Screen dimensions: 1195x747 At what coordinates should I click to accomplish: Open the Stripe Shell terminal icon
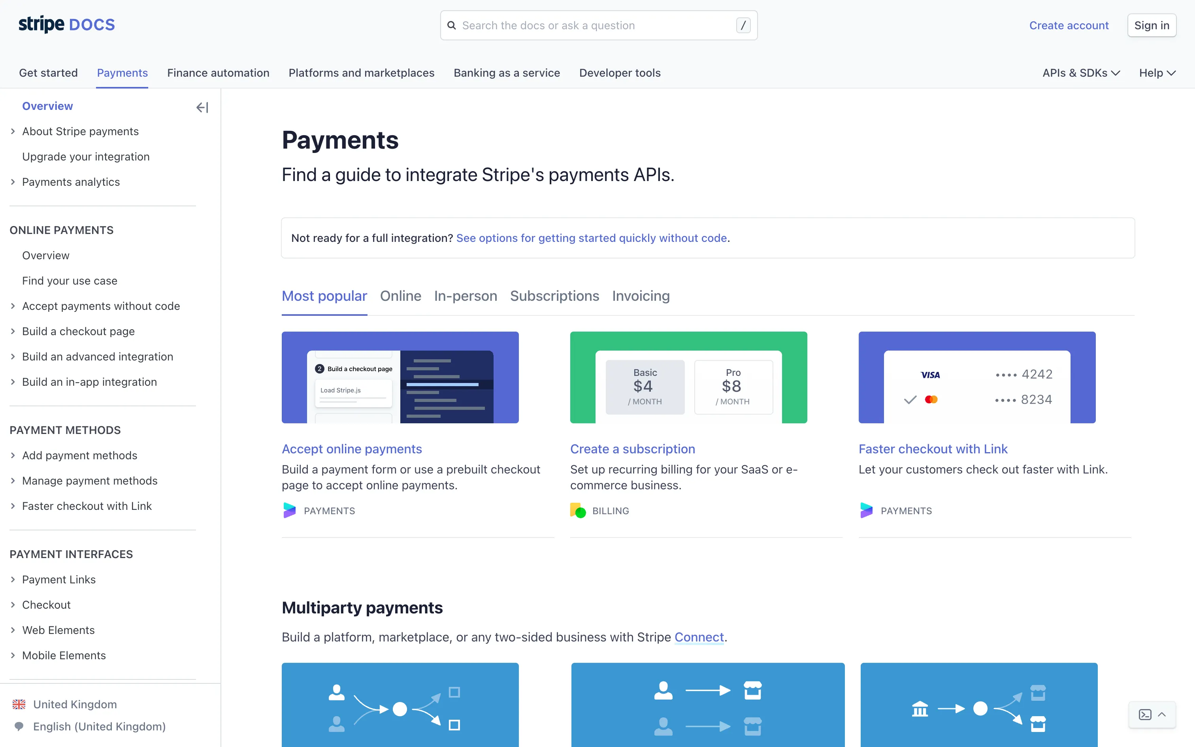pos(1145,715)
